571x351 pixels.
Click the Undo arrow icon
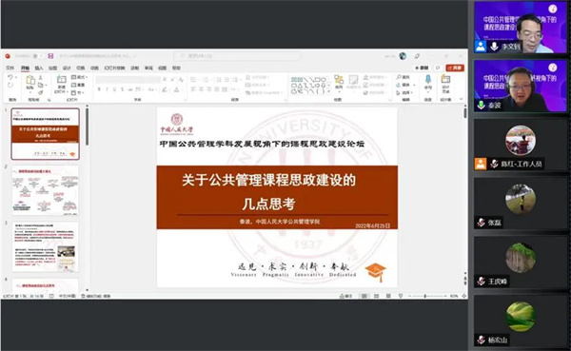point(10,77)
